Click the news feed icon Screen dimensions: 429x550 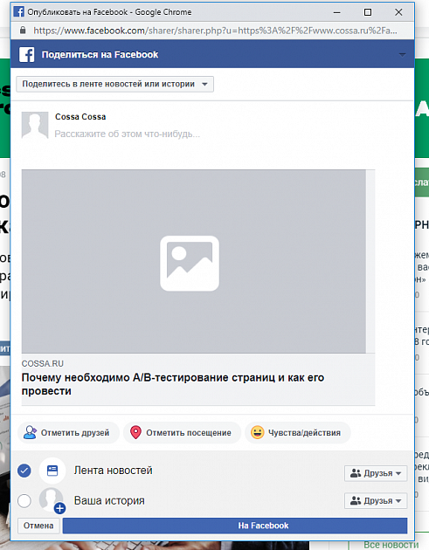pyautogui.click(x=52, y=471)
